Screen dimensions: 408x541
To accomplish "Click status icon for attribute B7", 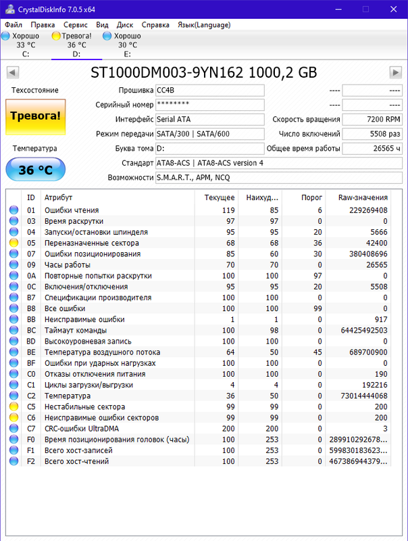I will (14, 298).
